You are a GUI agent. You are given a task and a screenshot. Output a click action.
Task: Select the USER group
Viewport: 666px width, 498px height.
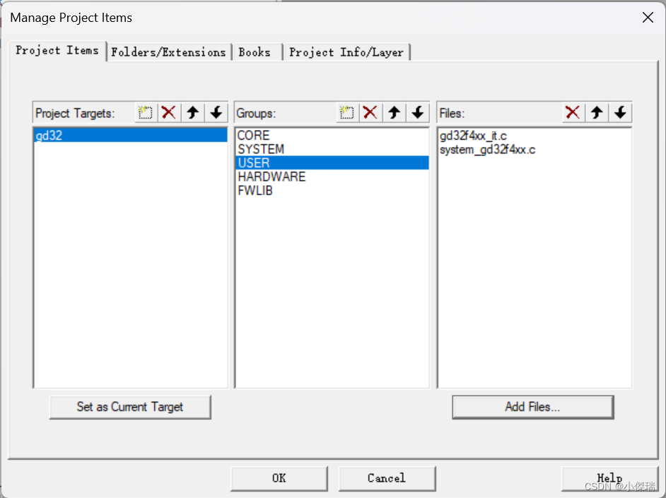click(332, 163)
